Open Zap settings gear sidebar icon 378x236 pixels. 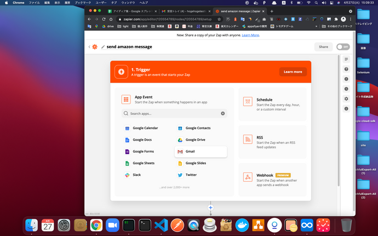pyautogui.click(x=346, y=99)
